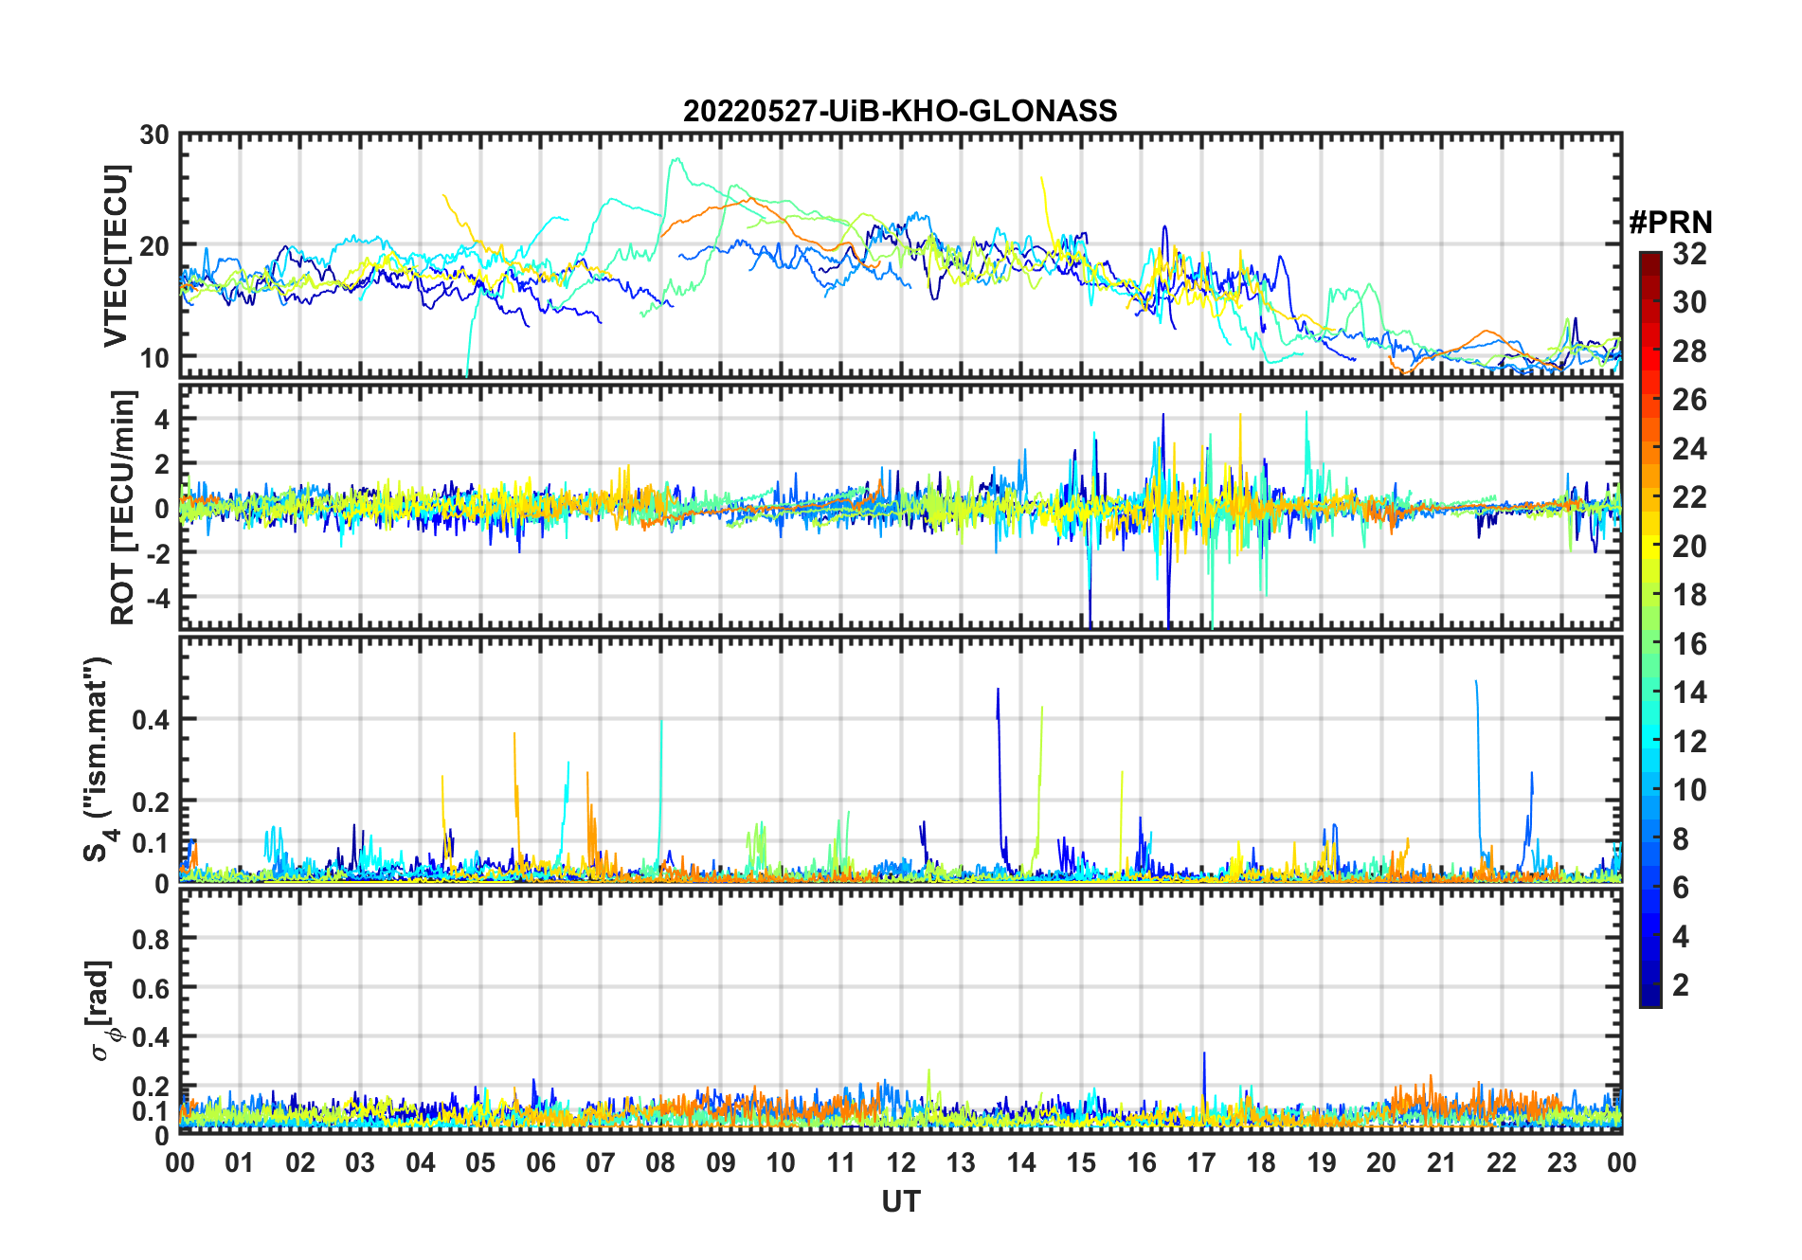This screenshot has height=1260, width=1802.
Task: Click the 0.4 tick on the S4 axis
Action: pos(151,719)
